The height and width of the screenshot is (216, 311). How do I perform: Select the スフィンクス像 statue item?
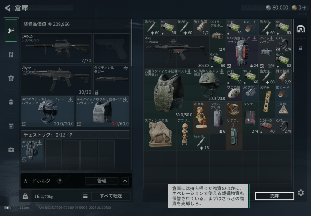[x=160, y=134]
